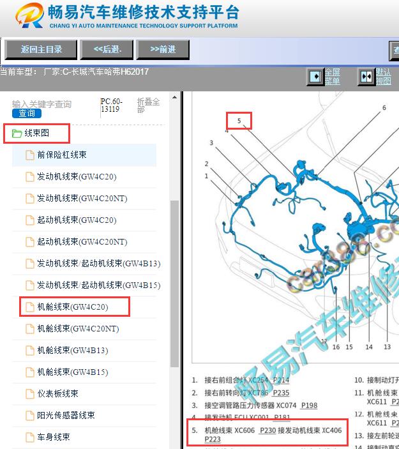Click the 线束图 folder icon
The image size is (399, 449).
[17, 133]
